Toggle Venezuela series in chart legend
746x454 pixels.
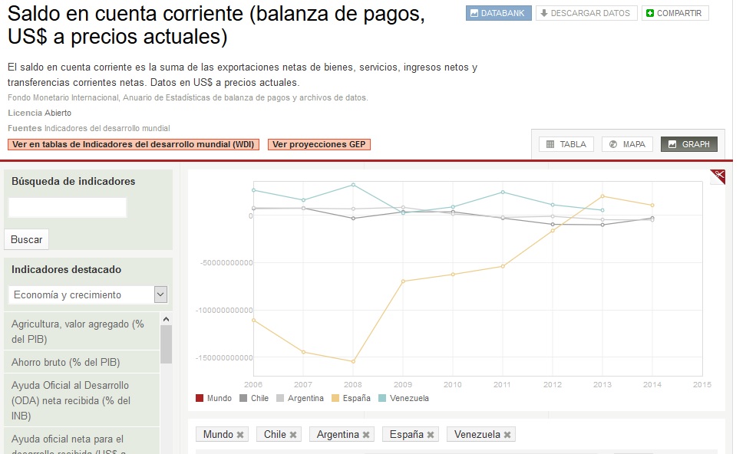pyautogui.click(x=403, y=398)
